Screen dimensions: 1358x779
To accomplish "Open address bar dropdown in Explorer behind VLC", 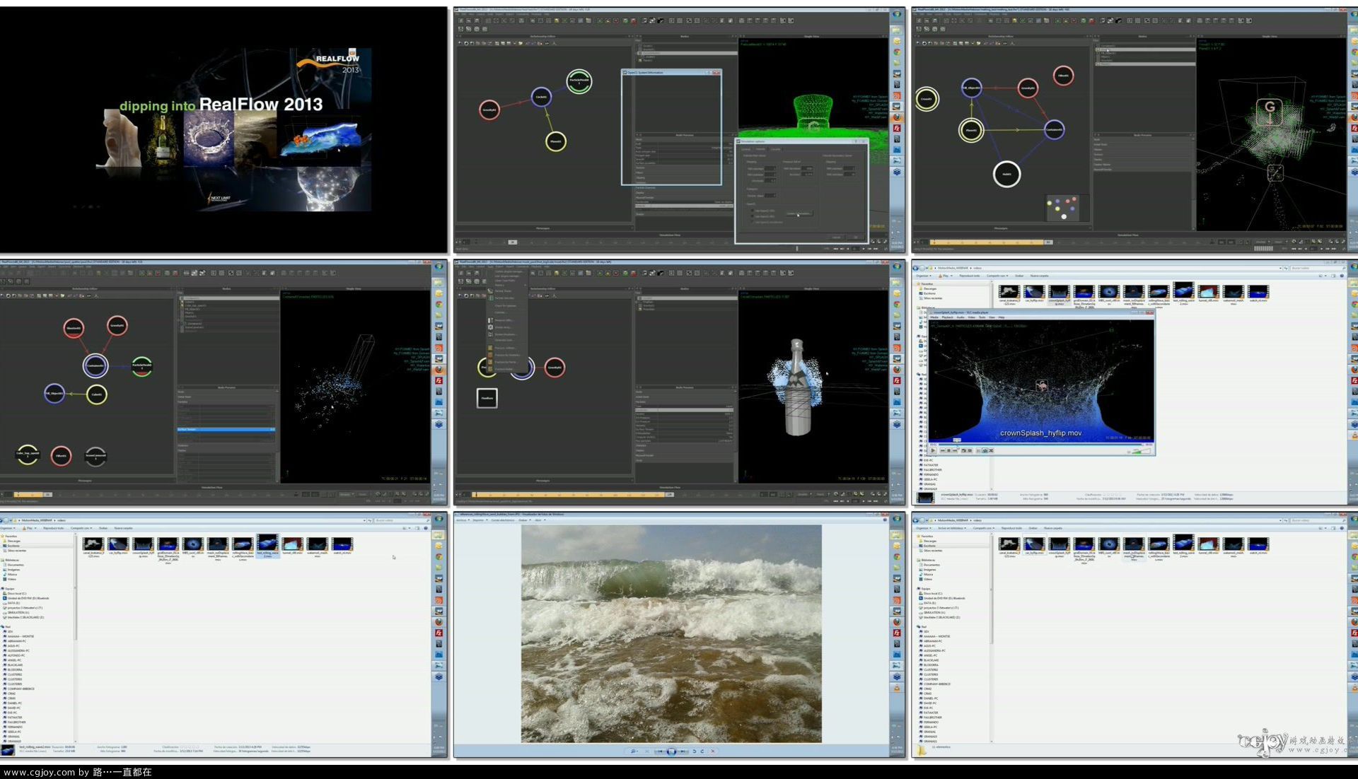I will [x=1280, y=268].
